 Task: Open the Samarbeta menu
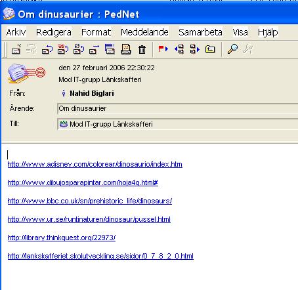tap(200, 32)
